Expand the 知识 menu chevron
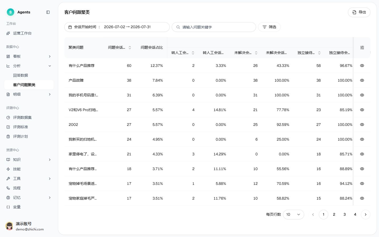Image resolution: width=379 pixels, height=237 pixels. click(50, 160)
